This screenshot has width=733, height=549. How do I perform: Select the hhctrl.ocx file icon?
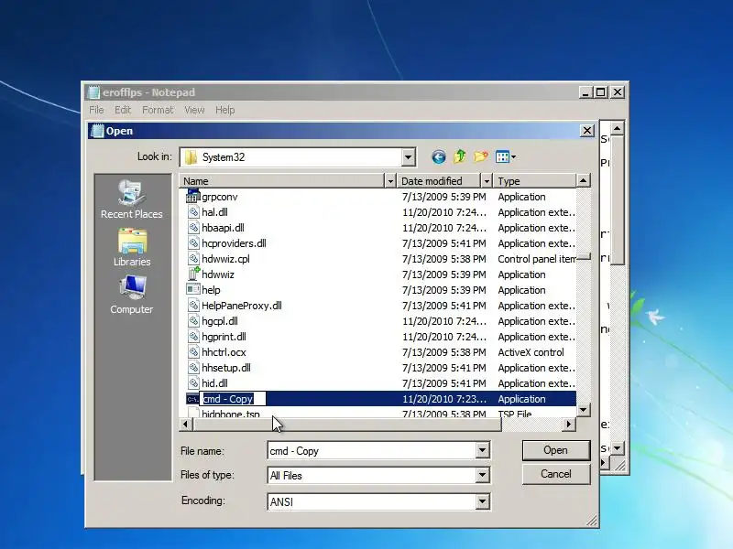pyautogui.click(x=193, y=352)
